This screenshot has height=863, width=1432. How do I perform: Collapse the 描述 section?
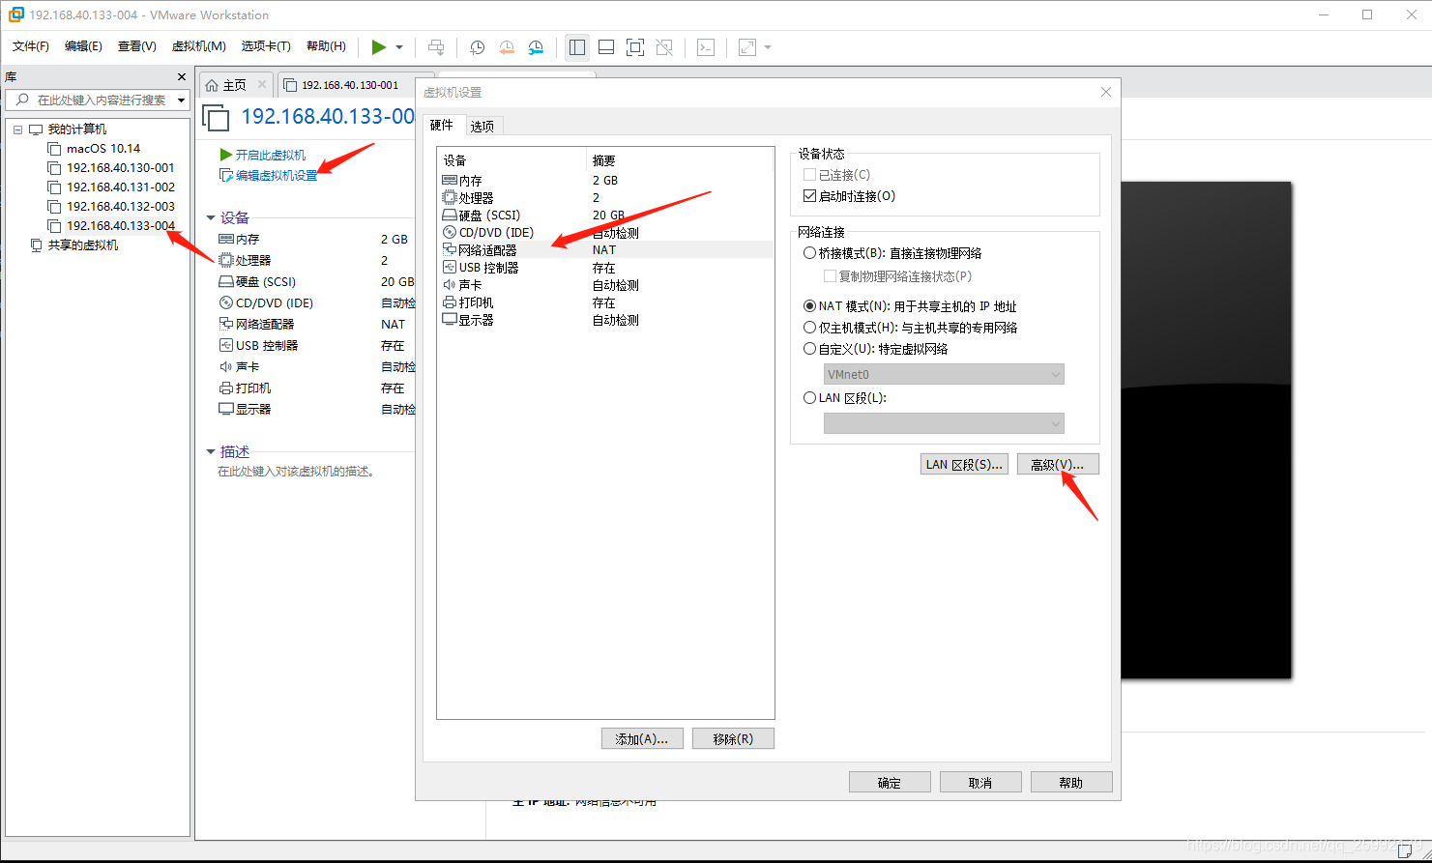pyautogui.click(x=211, y=451)
